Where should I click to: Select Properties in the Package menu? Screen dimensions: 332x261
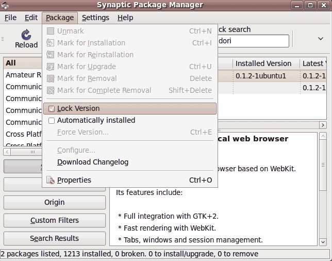[x=130, y=180]
